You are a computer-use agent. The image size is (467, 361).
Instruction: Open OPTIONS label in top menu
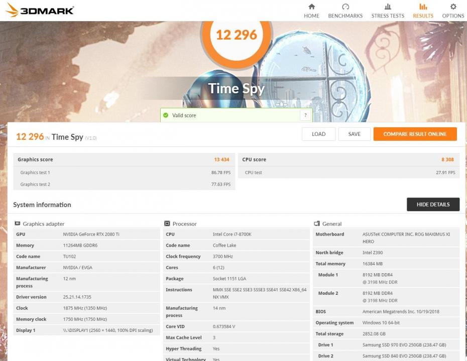(x=453, y=16)
